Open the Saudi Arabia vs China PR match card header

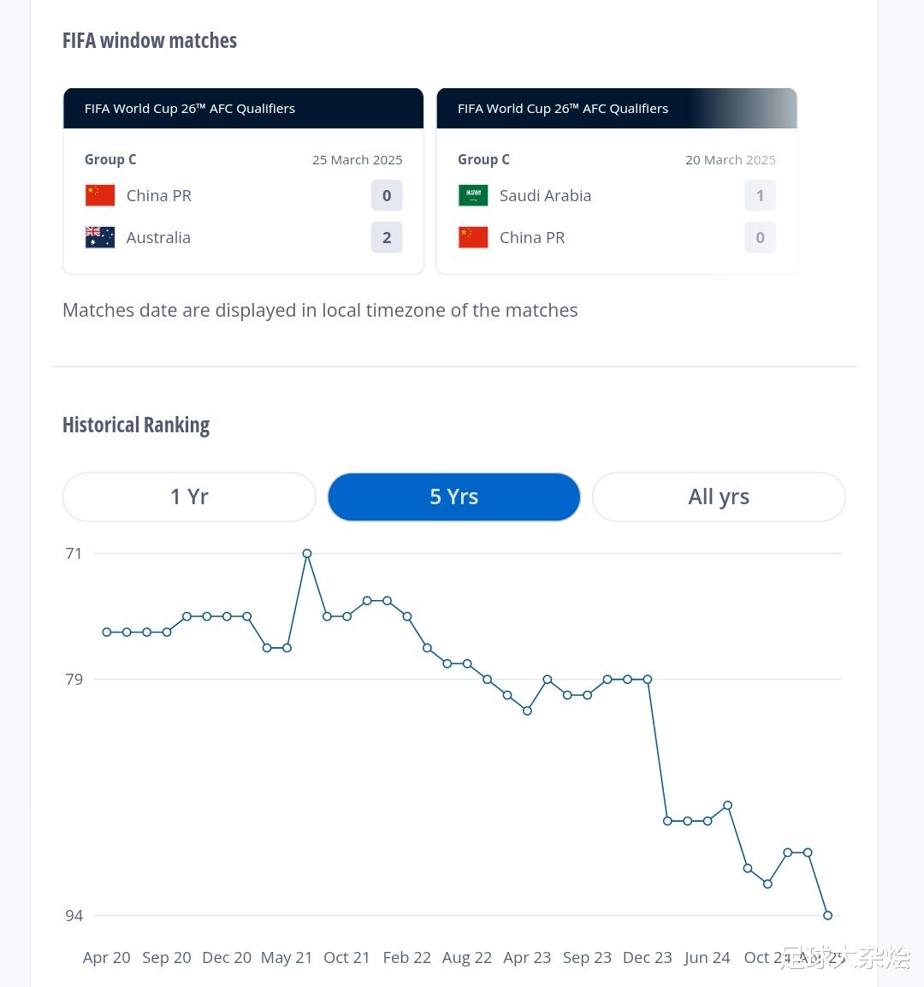(x=616, y=109)
